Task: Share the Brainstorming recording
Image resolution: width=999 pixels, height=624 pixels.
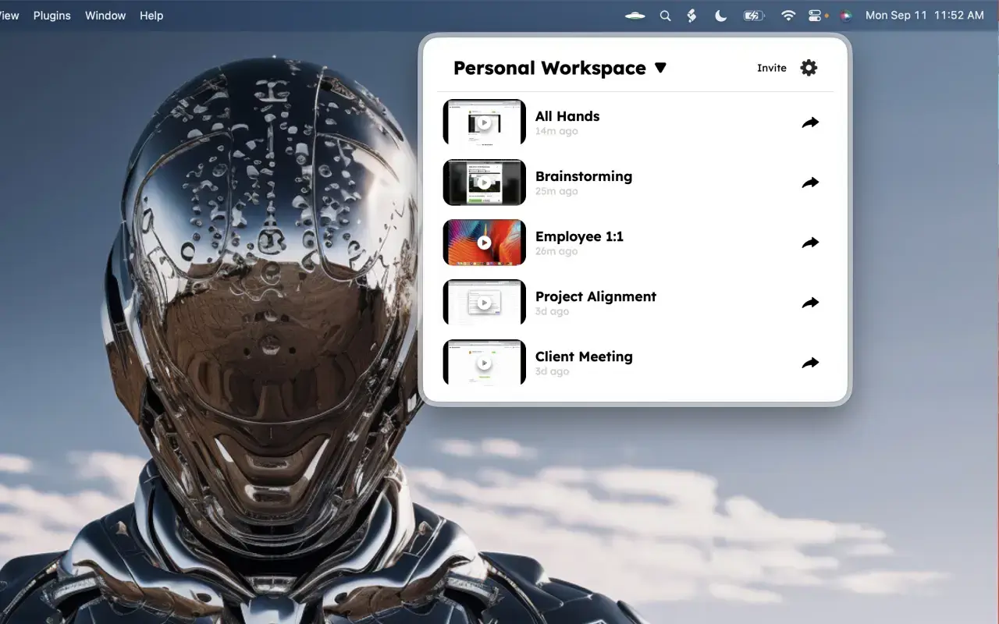Action: 810,183
